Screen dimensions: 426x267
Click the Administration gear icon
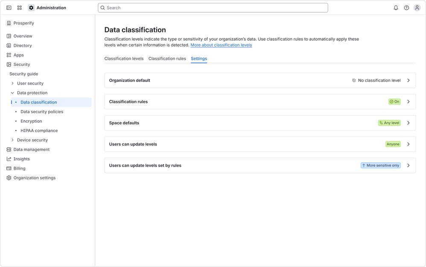[x=31, y=8]
